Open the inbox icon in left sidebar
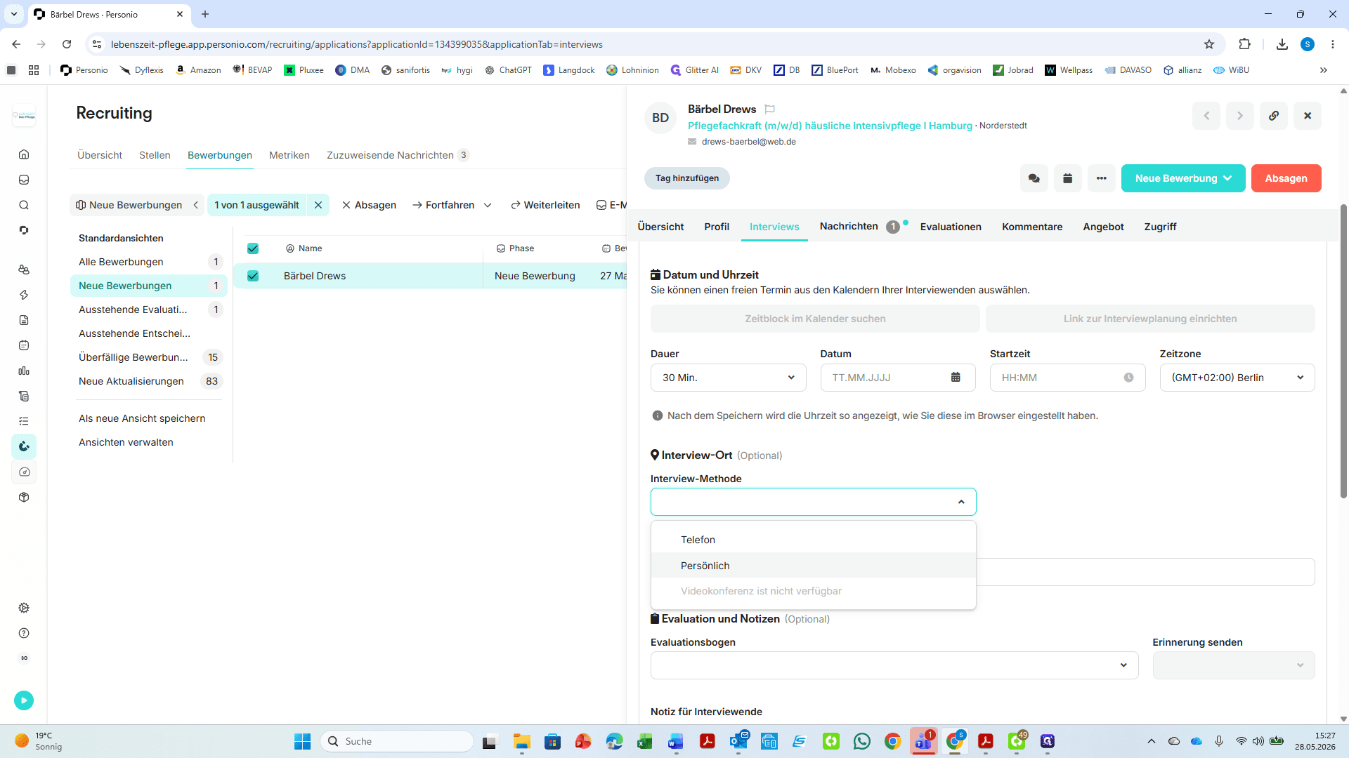The width and height of the screenshot is (1349, 758). click(24, 180)
